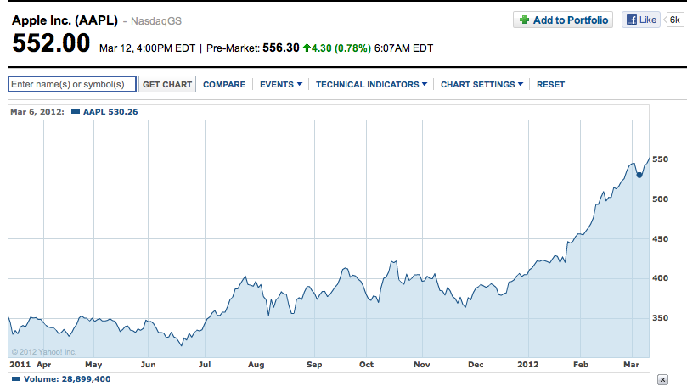Viewport: 687px width, 386px height.
Task: Click the GET CHART button
Action: point(167,85)
